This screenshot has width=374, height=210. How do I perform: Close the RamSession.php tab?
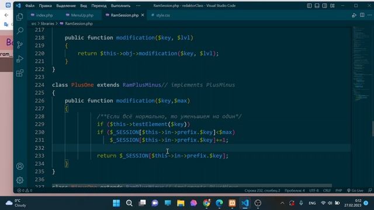143,15
